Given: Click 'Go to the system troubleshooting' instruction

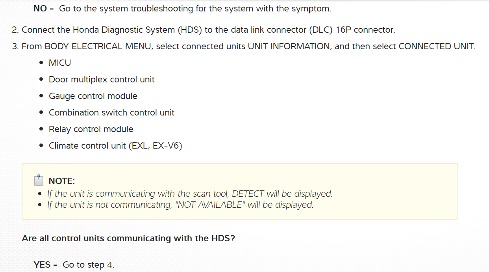Looking at the screenshot, I should 195,9.
